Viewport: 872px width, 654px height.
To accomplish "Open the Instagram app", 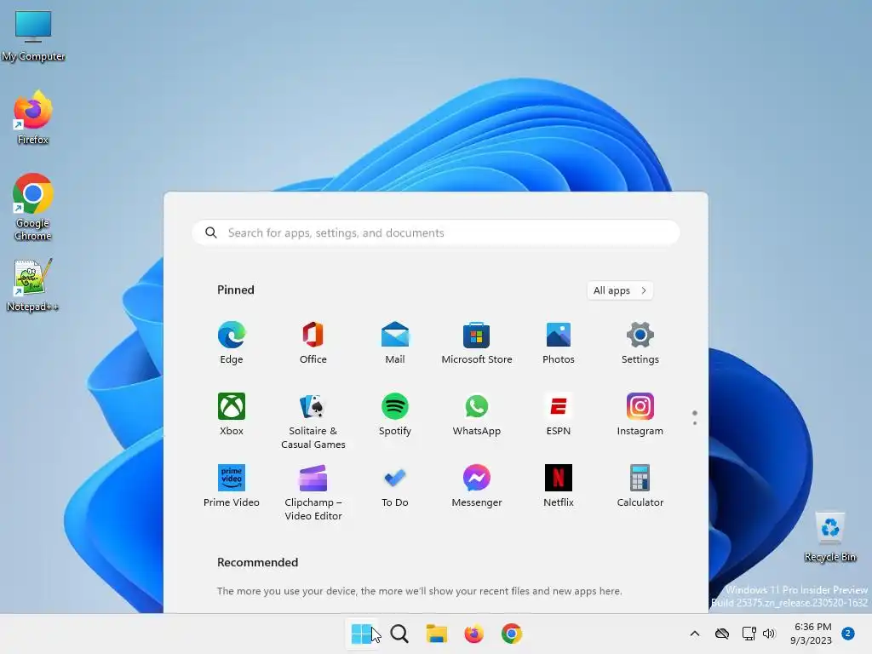I will [640, 414].
